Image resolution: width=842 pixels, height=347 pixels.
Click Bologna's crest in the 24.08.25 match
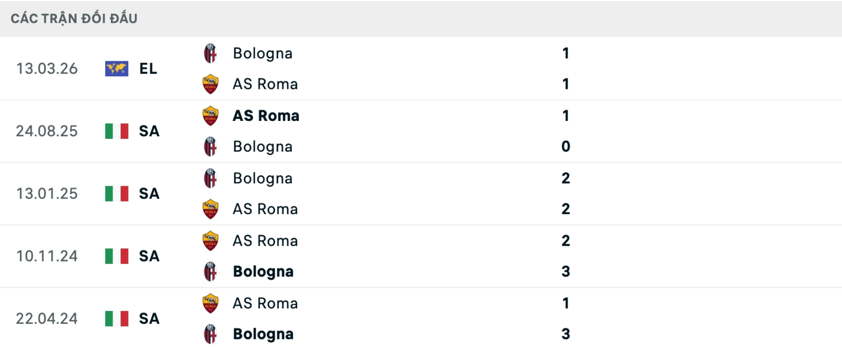tap(210, 147)
